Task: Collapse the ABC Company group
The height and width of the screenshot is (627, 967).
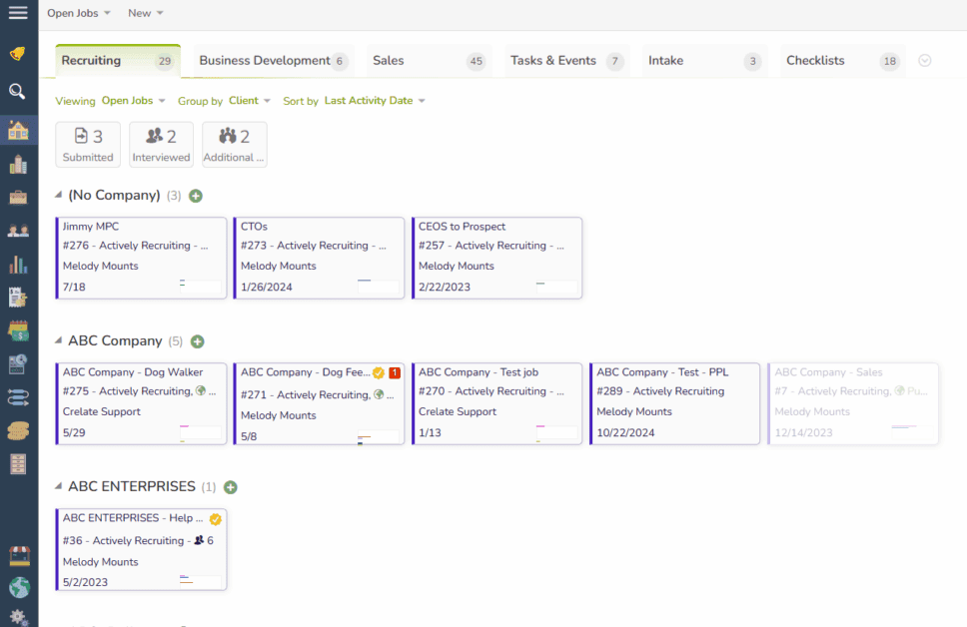Action: coord(59,340)
